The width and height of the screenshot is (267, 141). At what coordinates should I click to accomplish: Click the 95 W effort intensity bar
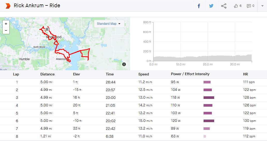pyautogui.click(x=207, y=82)
